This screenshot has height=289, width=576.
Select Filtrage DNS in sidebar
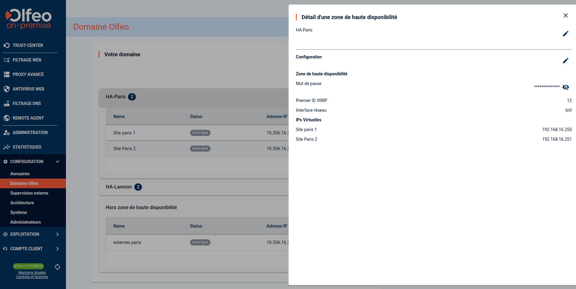(x=27, y=103)
